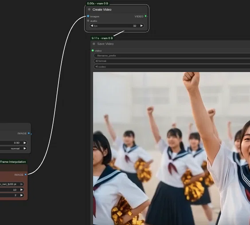Click the VIDEO output label
The height and width of the screenshot is (225, 250).
[x=139, y=16]
